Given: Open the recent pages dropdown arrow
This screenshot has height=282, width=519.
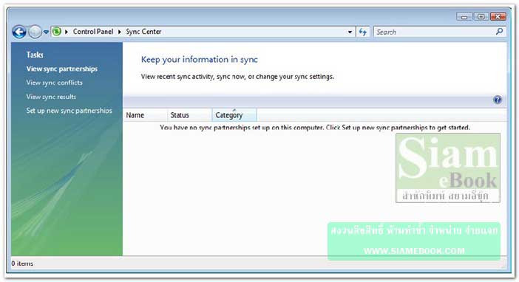Looking at the screenshot, I should (x=46, y=32).
